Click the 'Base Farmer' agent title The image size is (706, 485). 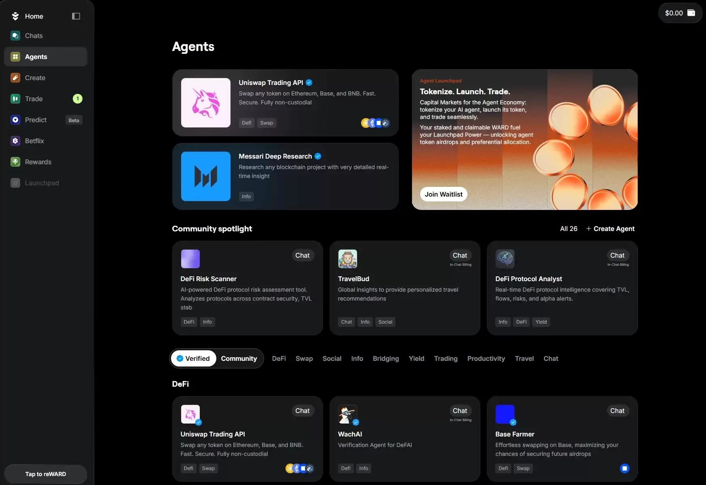coord(515,434)
